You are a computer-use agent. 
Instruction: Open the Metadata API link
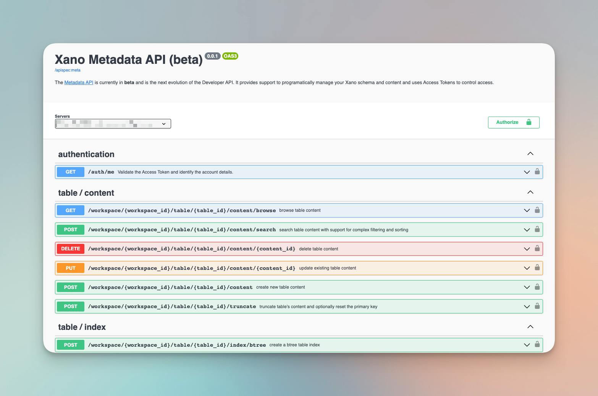pyautogui.click(x=79, y=83)
